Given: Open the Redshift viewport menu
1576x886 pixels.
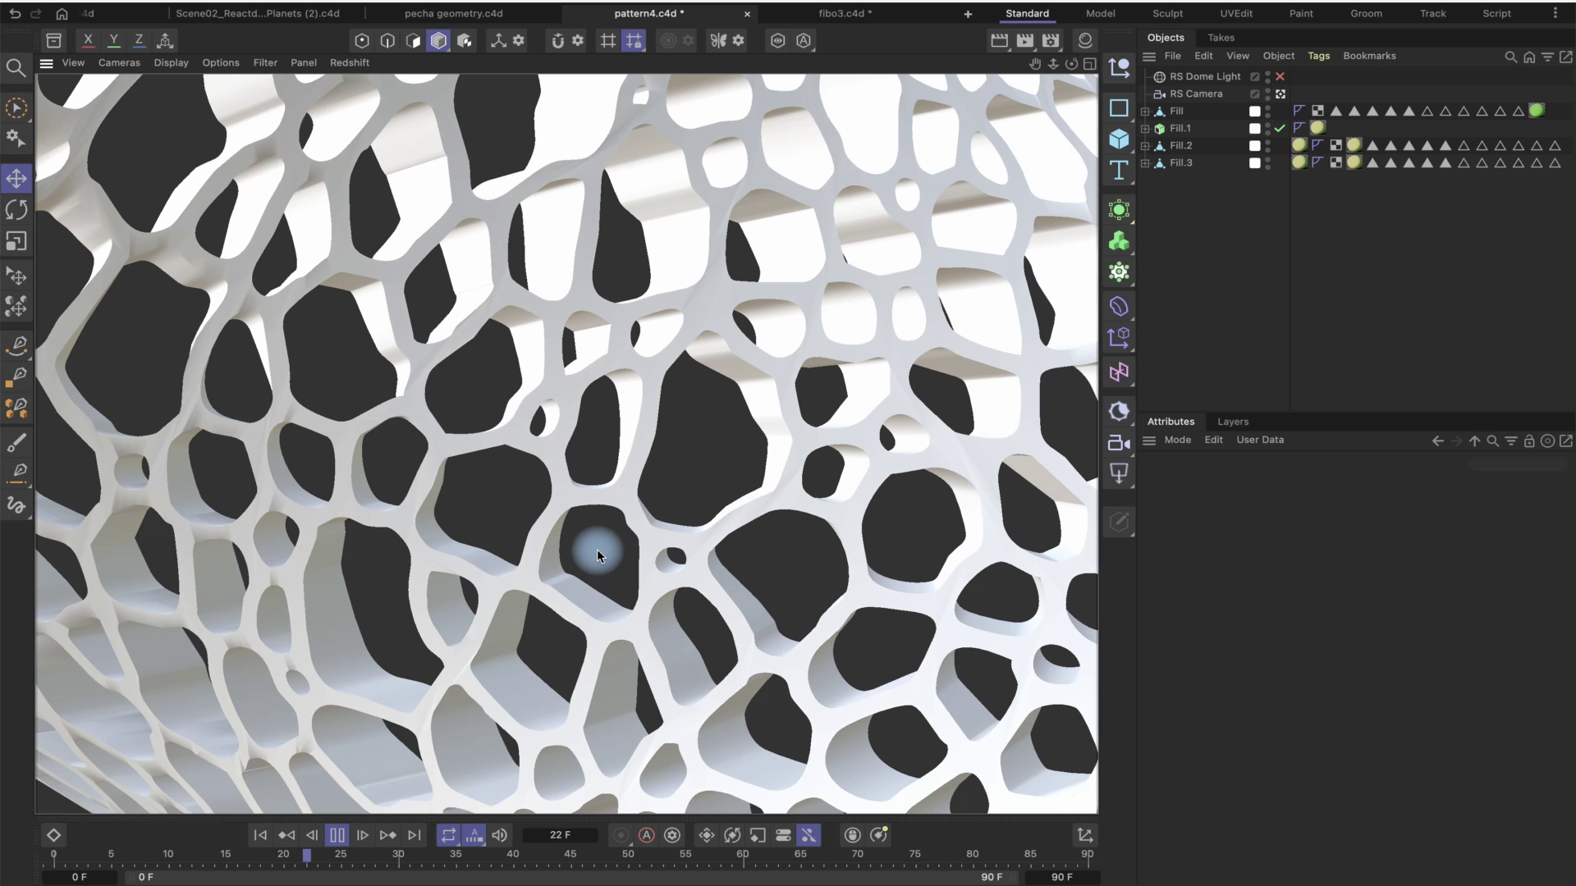Looking at the screenshot, I should (349, 62).
